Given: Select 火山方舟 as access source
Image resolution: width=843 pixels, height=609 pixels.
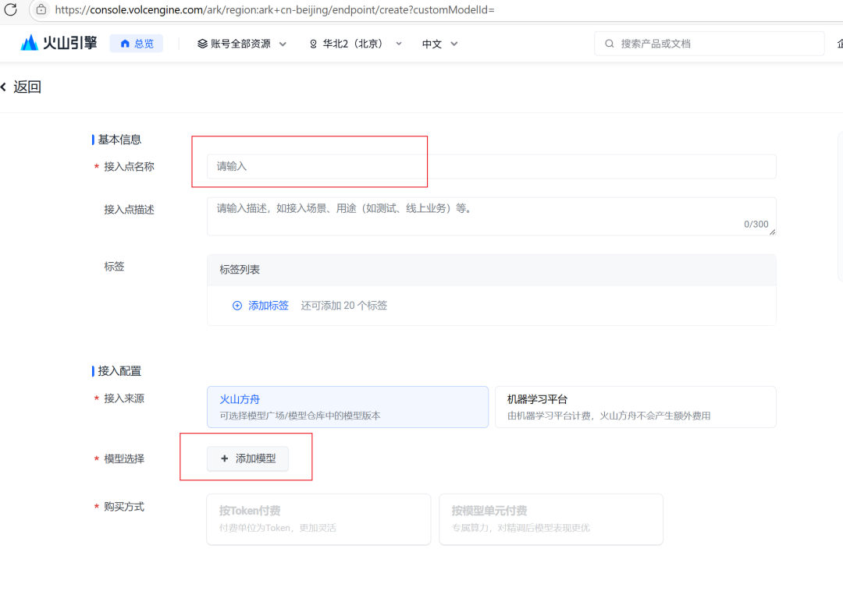Looking at the screenshot, I should click(348, 407).
